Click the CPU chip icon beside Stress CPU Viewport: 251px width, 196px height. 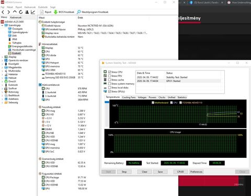[105, 72]
